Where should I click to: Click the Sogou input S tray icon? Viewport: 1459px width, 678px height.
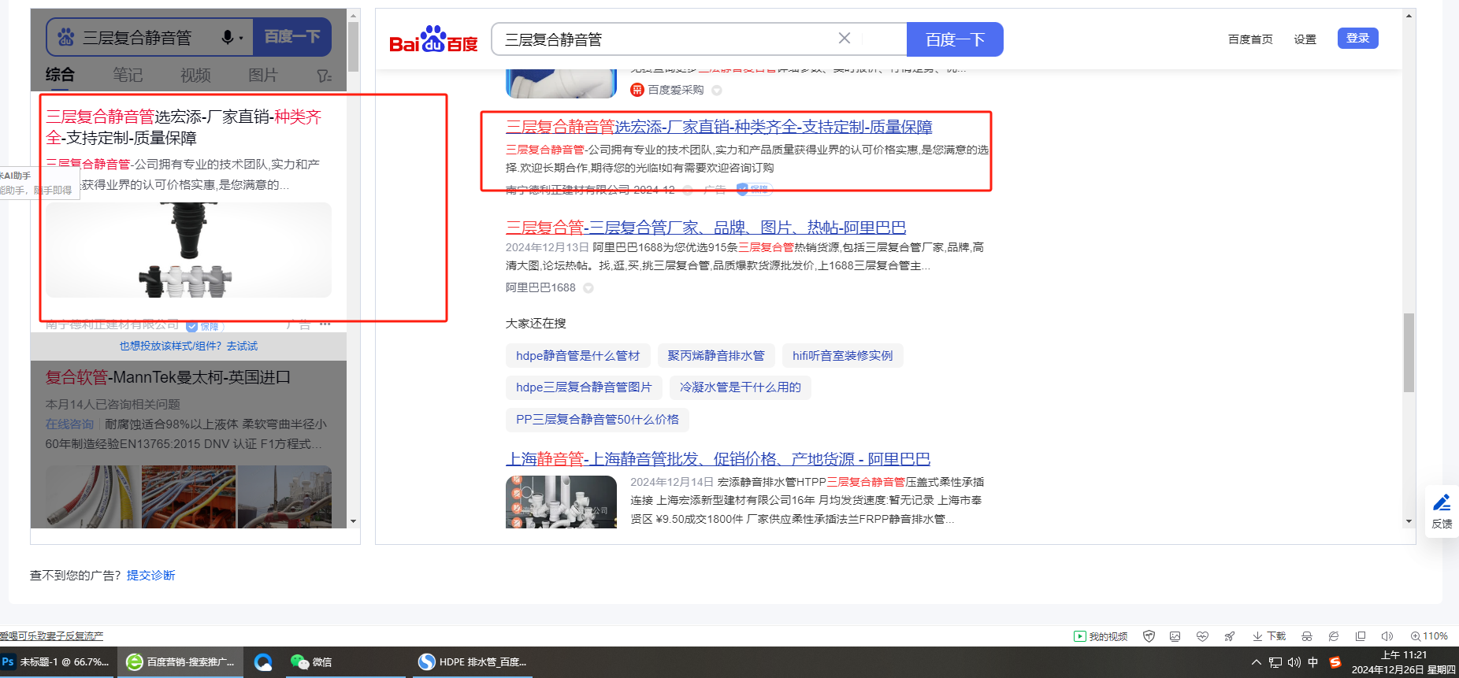[1335, 662]
